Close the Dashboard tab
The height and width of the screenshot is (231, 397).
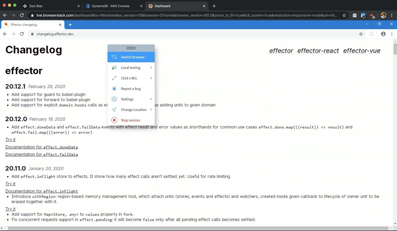coord(204,6)
